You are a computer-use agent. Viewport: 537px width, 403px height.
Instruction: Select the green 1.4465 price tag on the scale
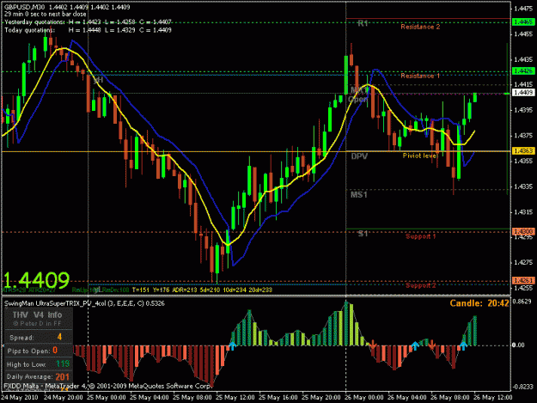point(523,22)
